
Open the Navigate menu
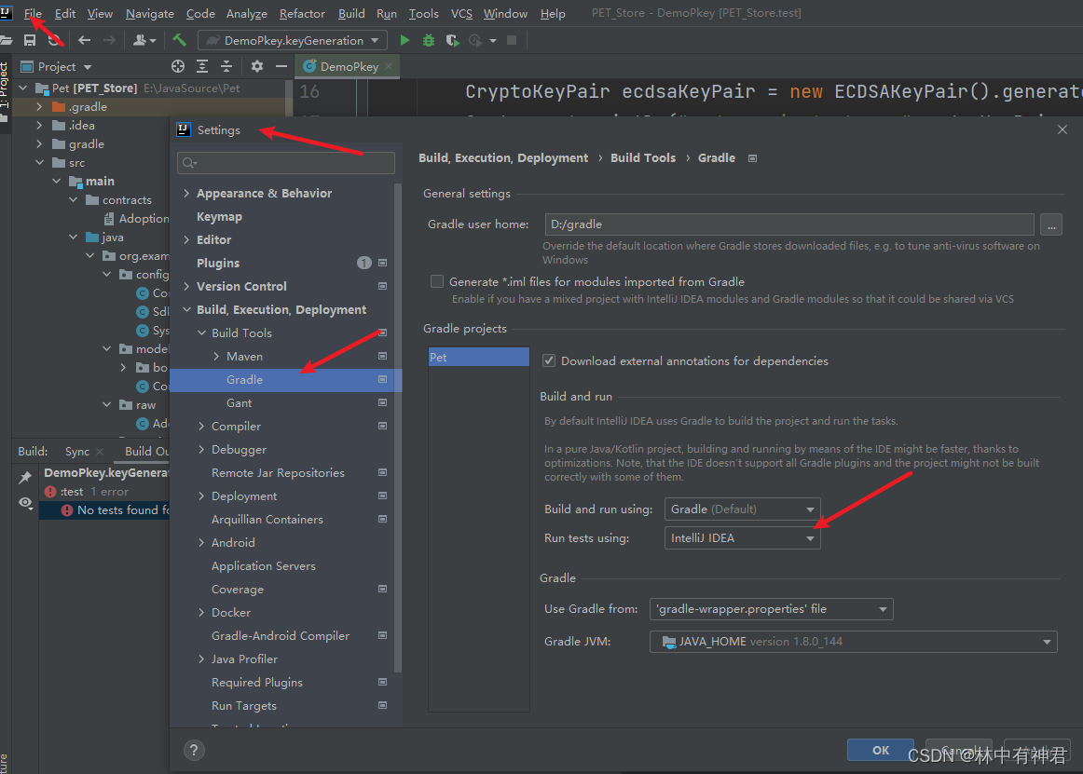pos(150,13)
